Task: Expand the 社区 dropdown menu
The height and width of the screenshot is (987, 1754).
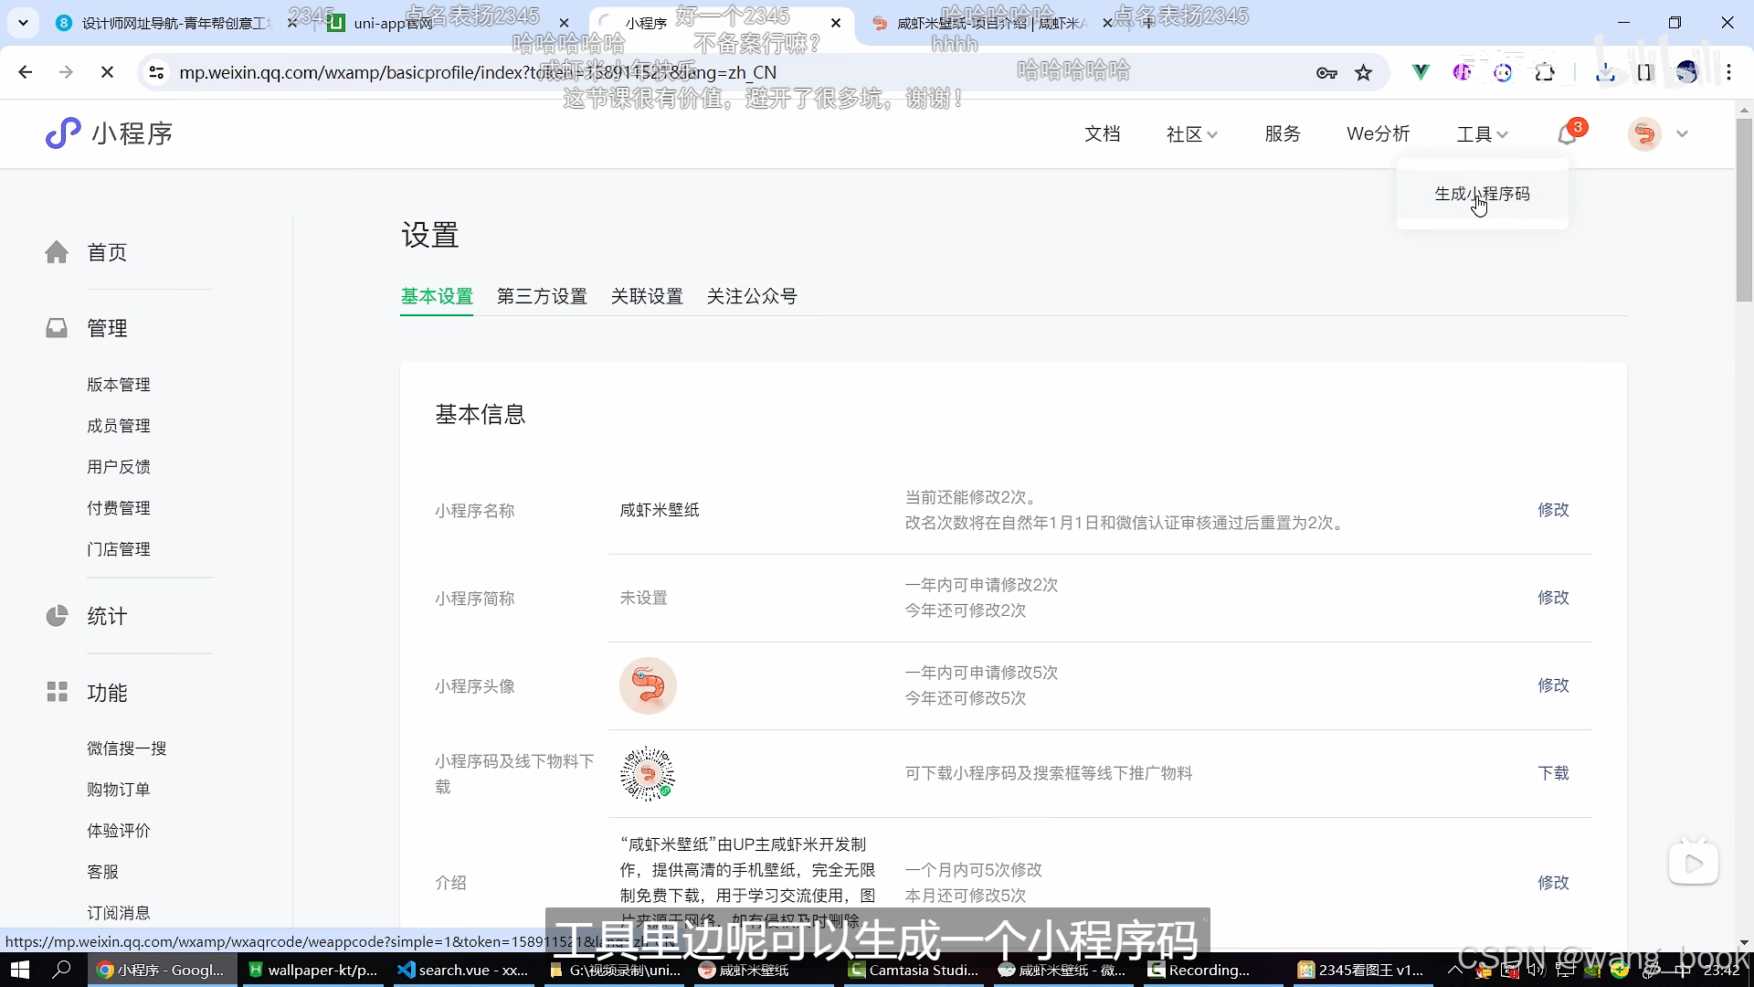Action: (x=1192, y=134)
